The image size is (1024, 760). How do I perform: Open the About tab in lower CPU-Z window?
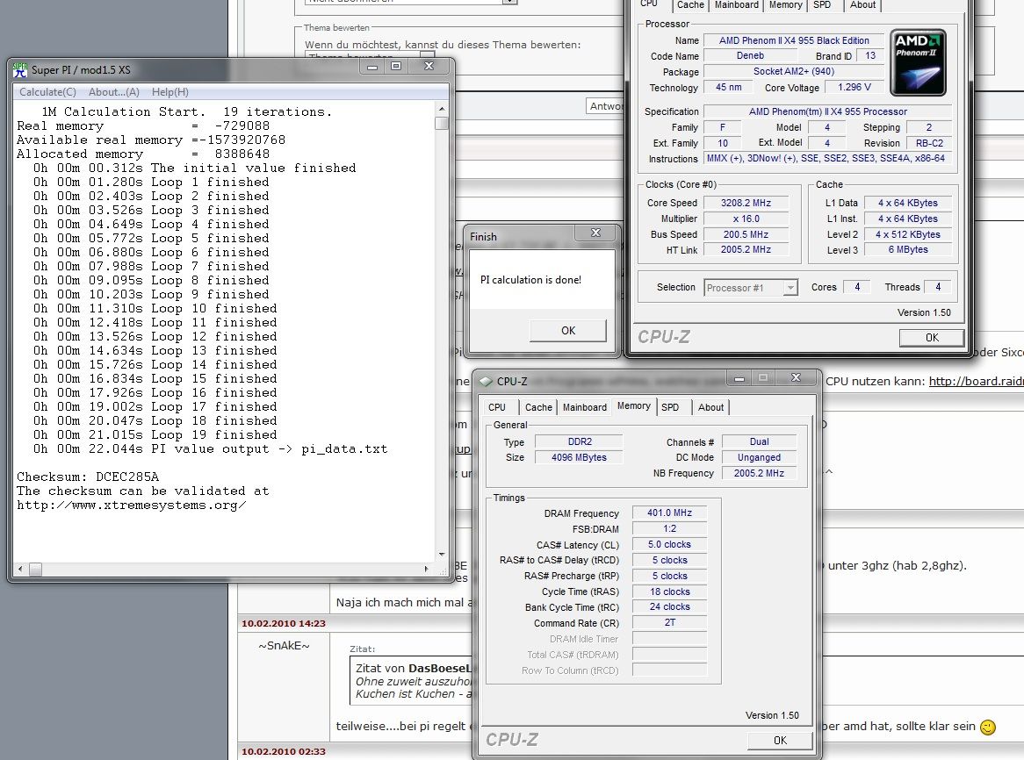[x=710, y=407]
